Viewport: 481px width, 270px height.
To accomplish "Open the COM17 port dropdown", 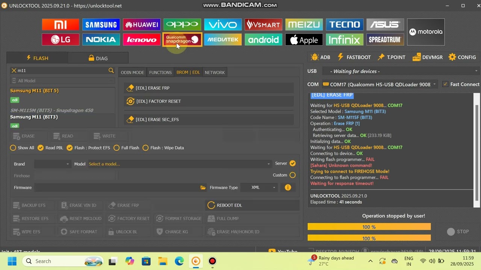I will coord(380,84).
